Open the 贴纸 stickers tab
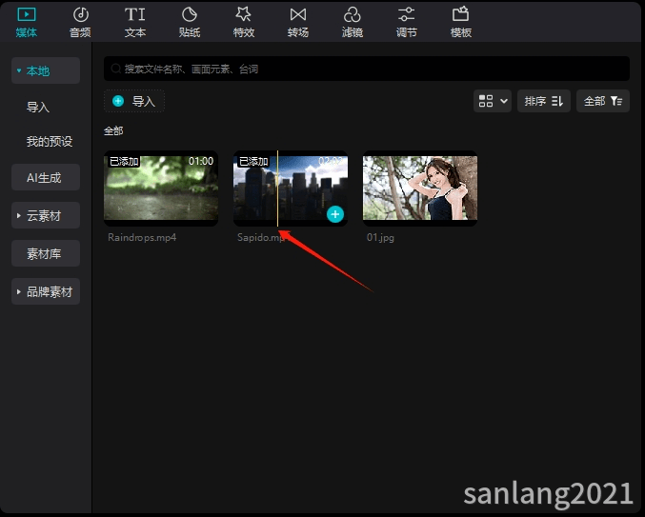This screenshot has width=645, height=517. pos(190,22)
